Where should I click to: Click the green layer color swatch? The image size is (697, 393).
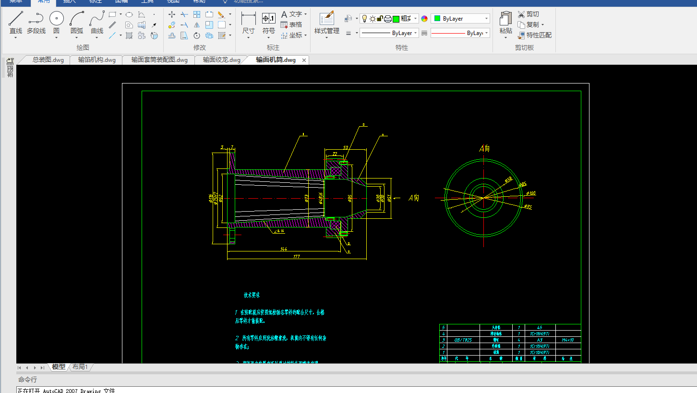click(396, 19)
